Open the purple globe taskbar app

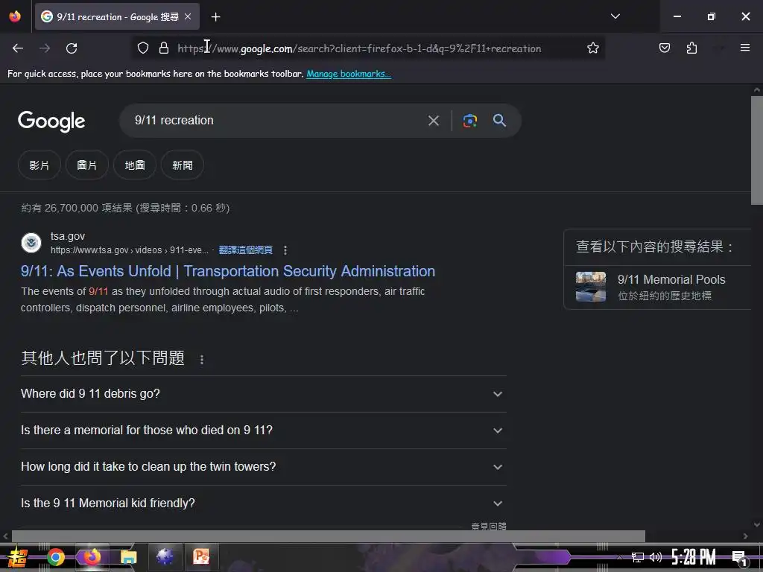pyautogui.click(x=165, y=556)
